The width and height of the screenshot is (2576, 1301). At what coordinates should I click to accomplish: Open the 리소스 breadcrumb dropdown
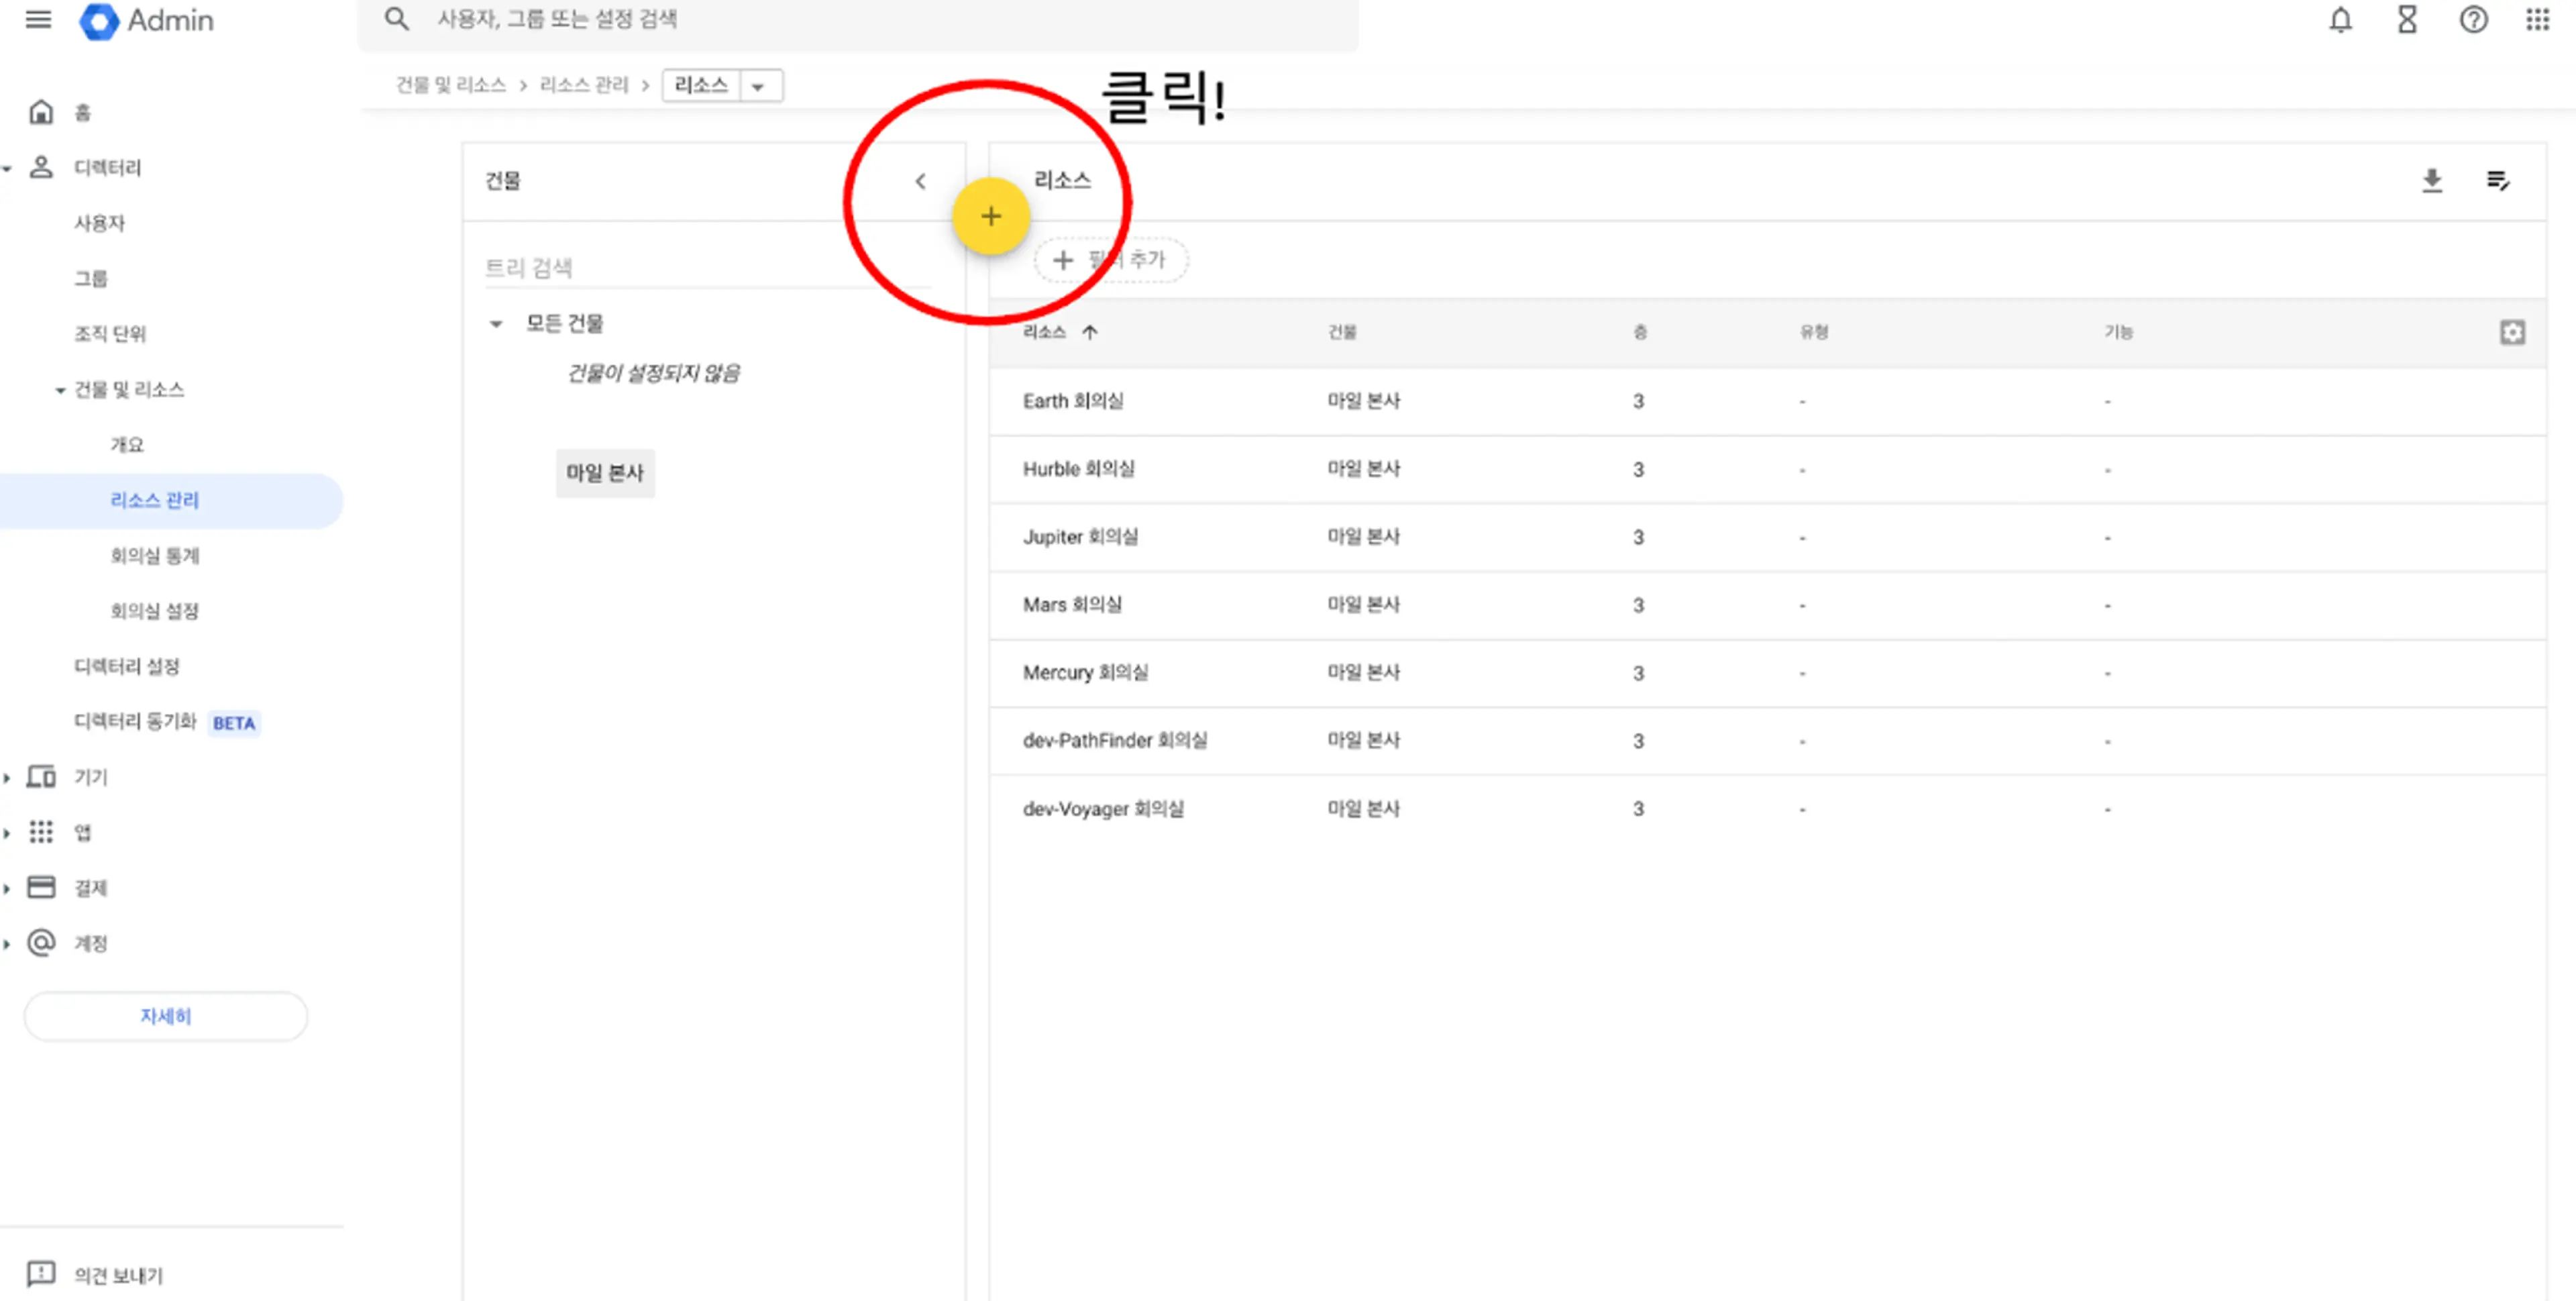pos(758,86)
